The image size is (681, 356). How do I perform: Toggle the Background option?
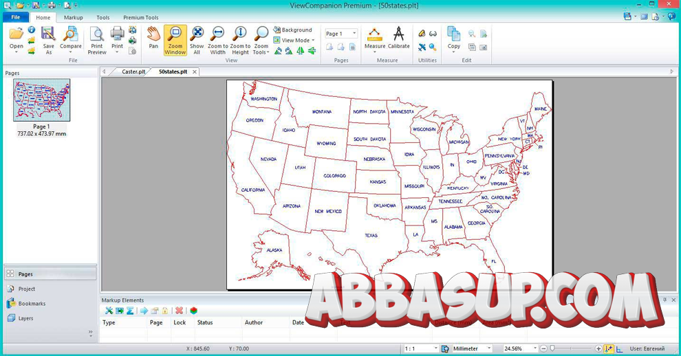(293, 30)
